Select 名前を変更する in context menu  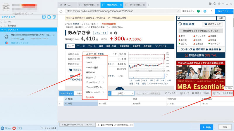click(94, 57)
